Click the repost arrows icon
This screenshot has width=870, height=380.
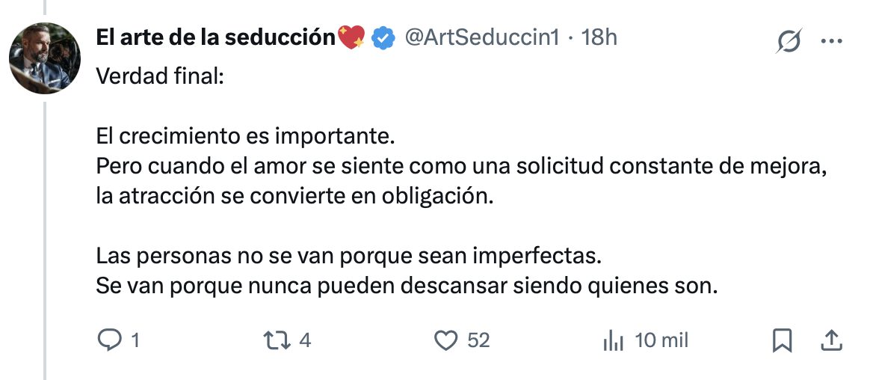pos(278,340)
